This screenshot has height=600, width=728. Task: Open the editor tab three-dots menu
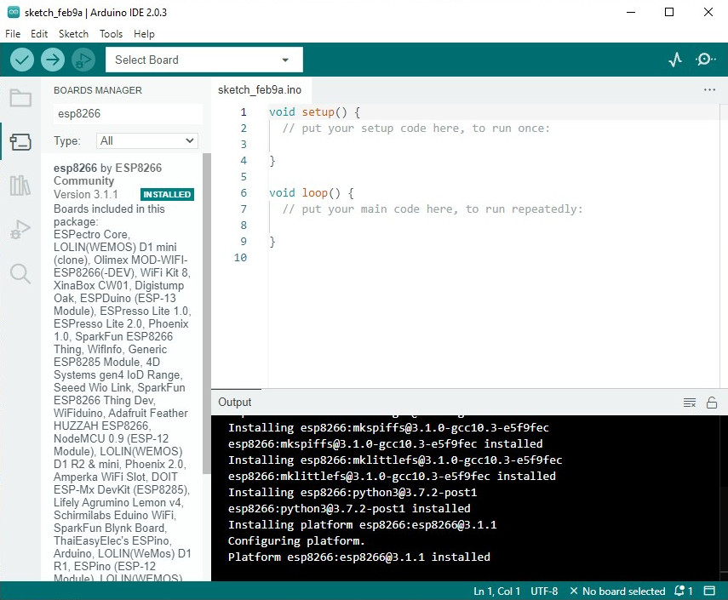point(709,89)
